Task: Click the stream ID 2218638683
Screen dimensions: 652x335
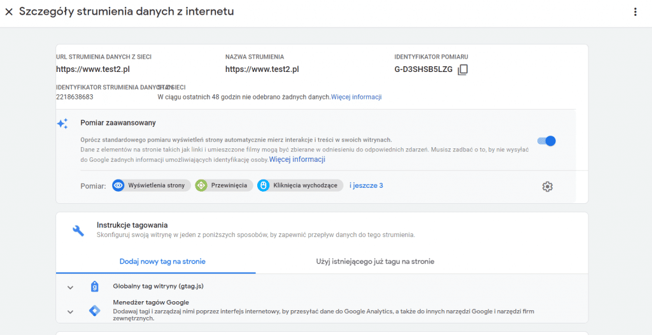Action: click(75, 97)
